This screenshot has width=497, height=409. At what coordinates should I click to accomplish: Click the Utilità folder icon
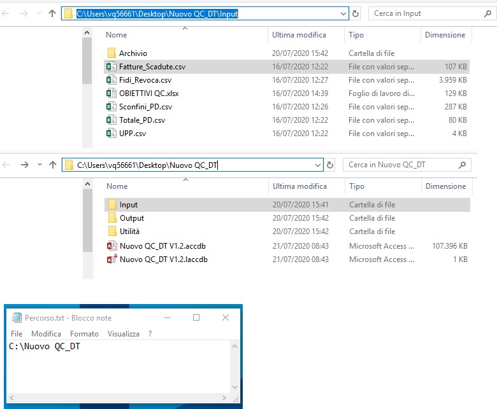pos(112,231)
